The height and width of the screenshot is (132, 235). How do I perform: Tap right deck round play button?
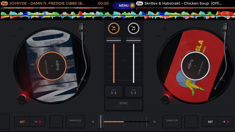(165, 99)
